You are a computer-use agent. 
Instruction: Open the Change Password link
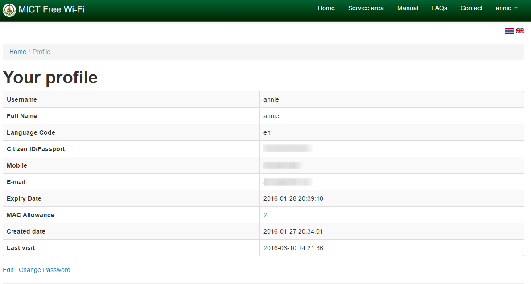(45, 270)
